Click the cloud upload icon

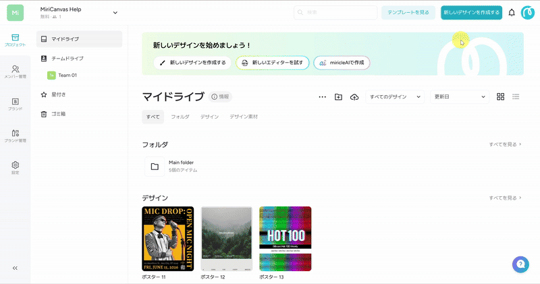354,97
